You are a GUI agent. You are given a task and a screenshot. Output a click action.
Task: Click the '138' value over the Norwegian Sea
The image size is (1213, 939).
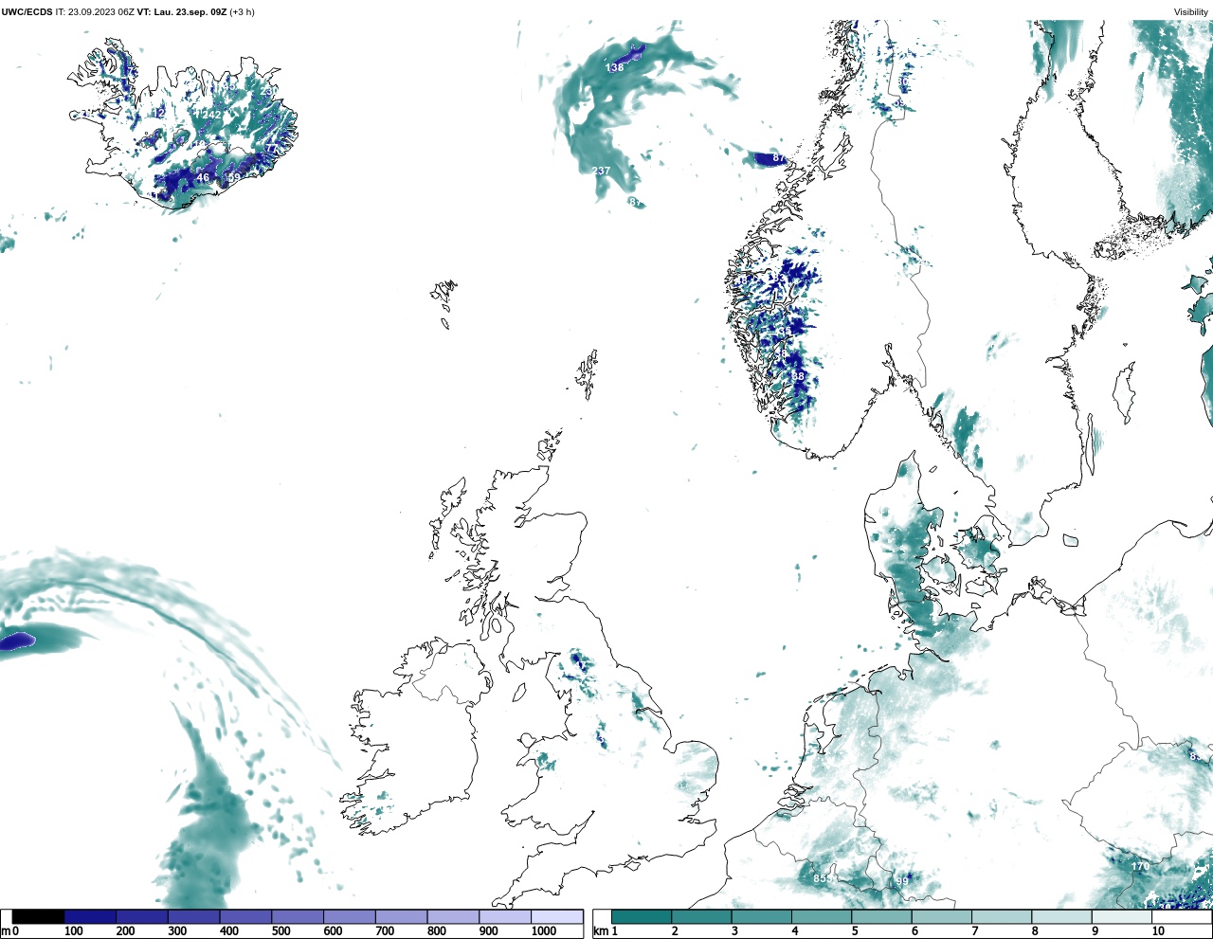615,68
